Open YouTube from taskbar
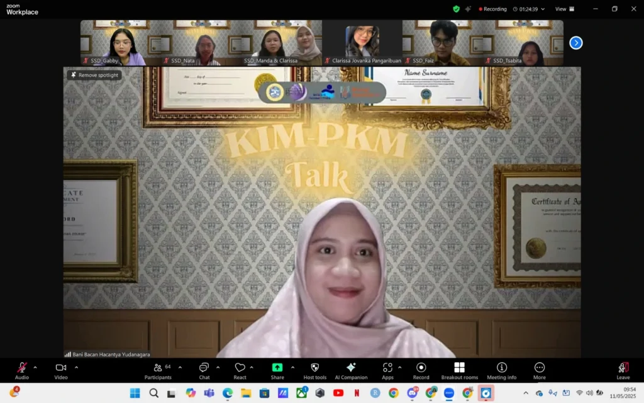The height and width of the screenshot is (403, 644). (x=338, y=393)
